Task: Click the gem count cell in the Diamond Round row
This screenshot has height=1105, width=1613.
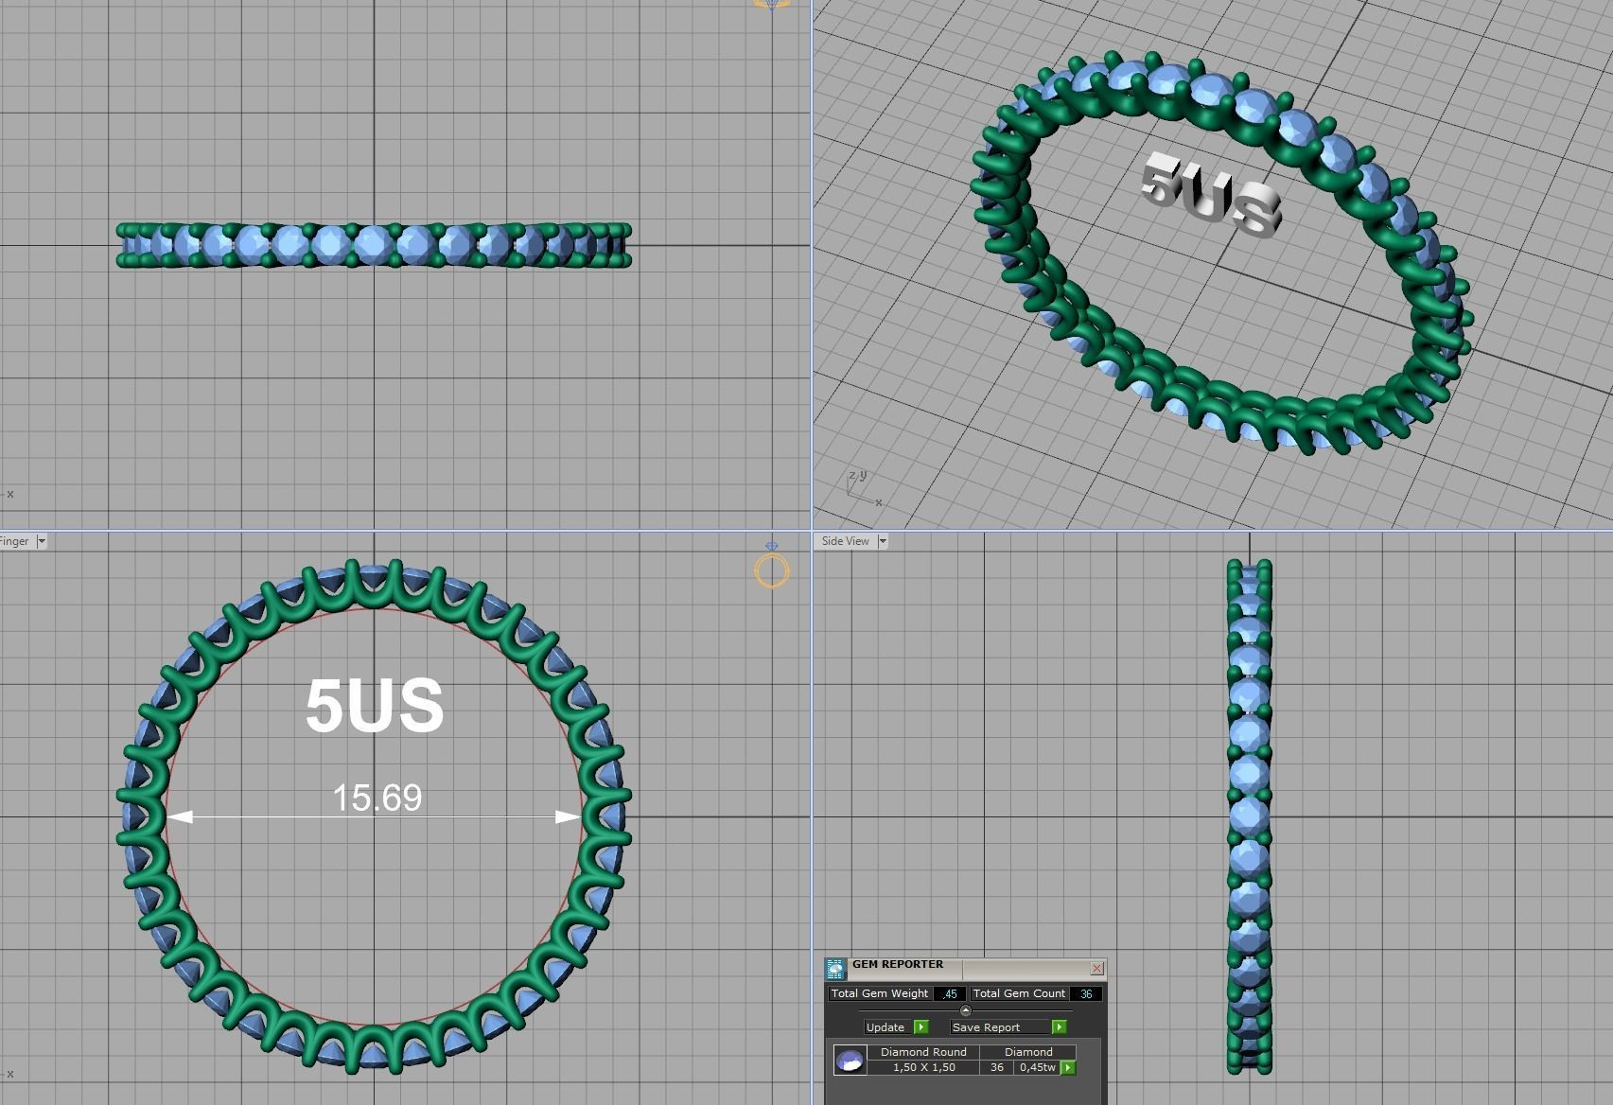Action: tap(997, 1067)
